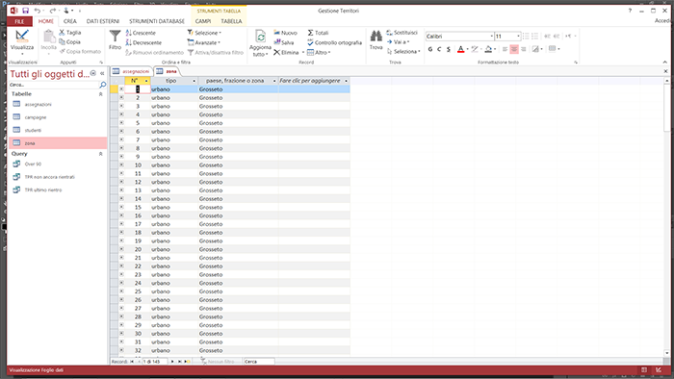Save via Quick Access floppy icon
Image resolution: width=674 pixels, height=379 pixels.
(25, 11)
